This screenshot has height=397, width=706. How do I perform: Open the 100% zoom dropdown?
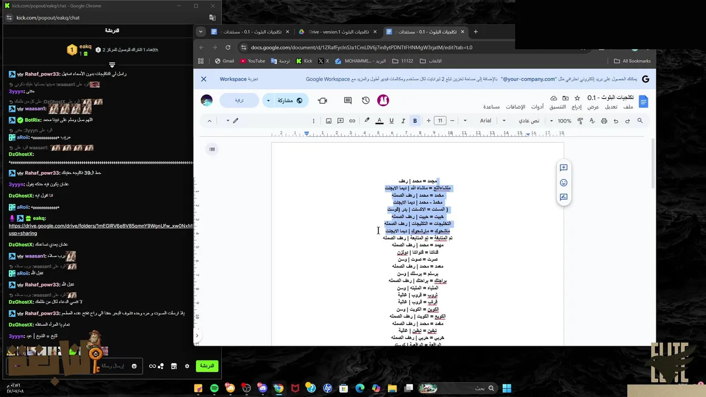pos(560,121)
